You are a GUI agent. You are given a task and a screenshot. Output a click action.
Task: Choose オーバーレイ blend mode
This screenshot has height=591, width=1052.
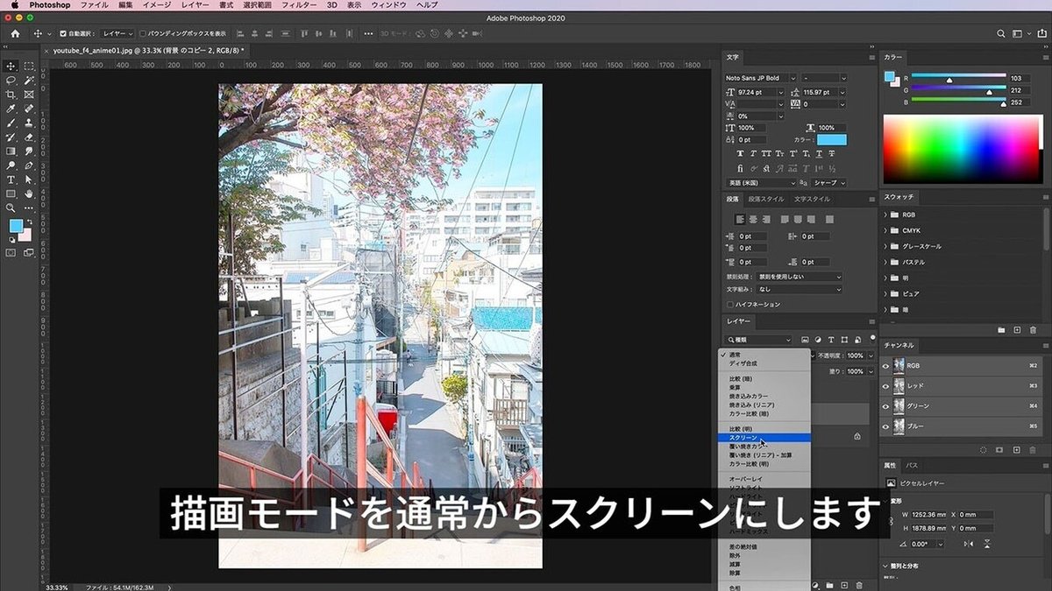[x=764, y=479]
